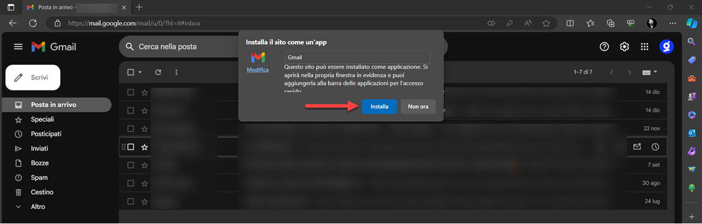Open a new browser tab
Viewport: 702px width, 224px height.
139,7
